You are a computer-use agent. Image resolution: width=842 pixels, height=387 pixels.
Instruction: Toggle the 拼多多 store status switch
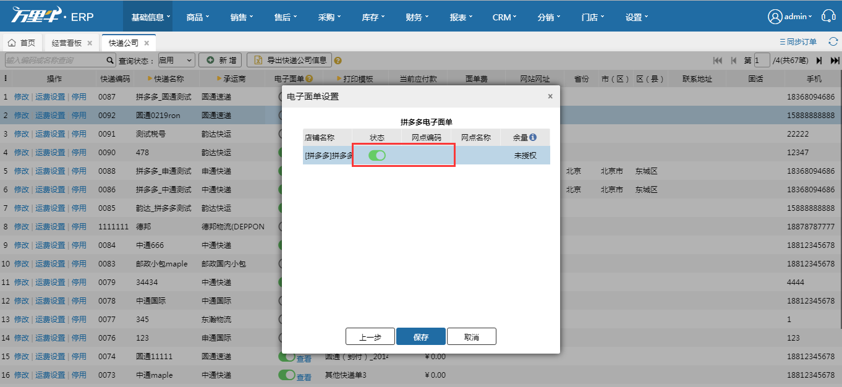click(x=377, y=156)
